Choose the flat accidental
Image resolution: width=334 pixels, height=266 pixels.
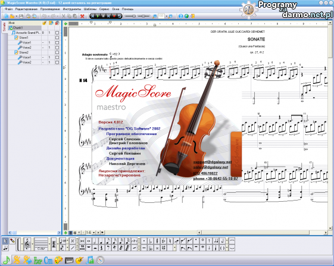(151, 241)
